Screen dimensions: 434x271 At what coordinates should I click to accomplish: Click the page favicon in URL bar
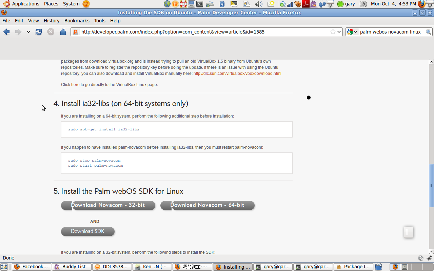76,32
